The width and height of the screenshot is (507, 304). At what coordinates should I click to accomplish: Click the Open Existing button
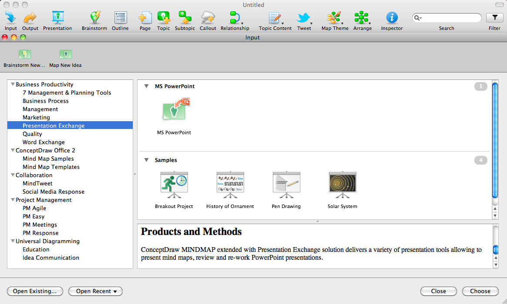(x=35, y=291)
